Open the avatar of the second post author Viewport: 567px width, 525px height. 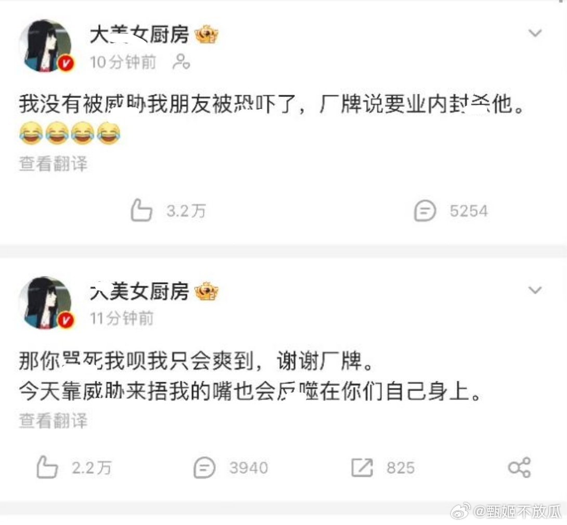pos(46,303)
